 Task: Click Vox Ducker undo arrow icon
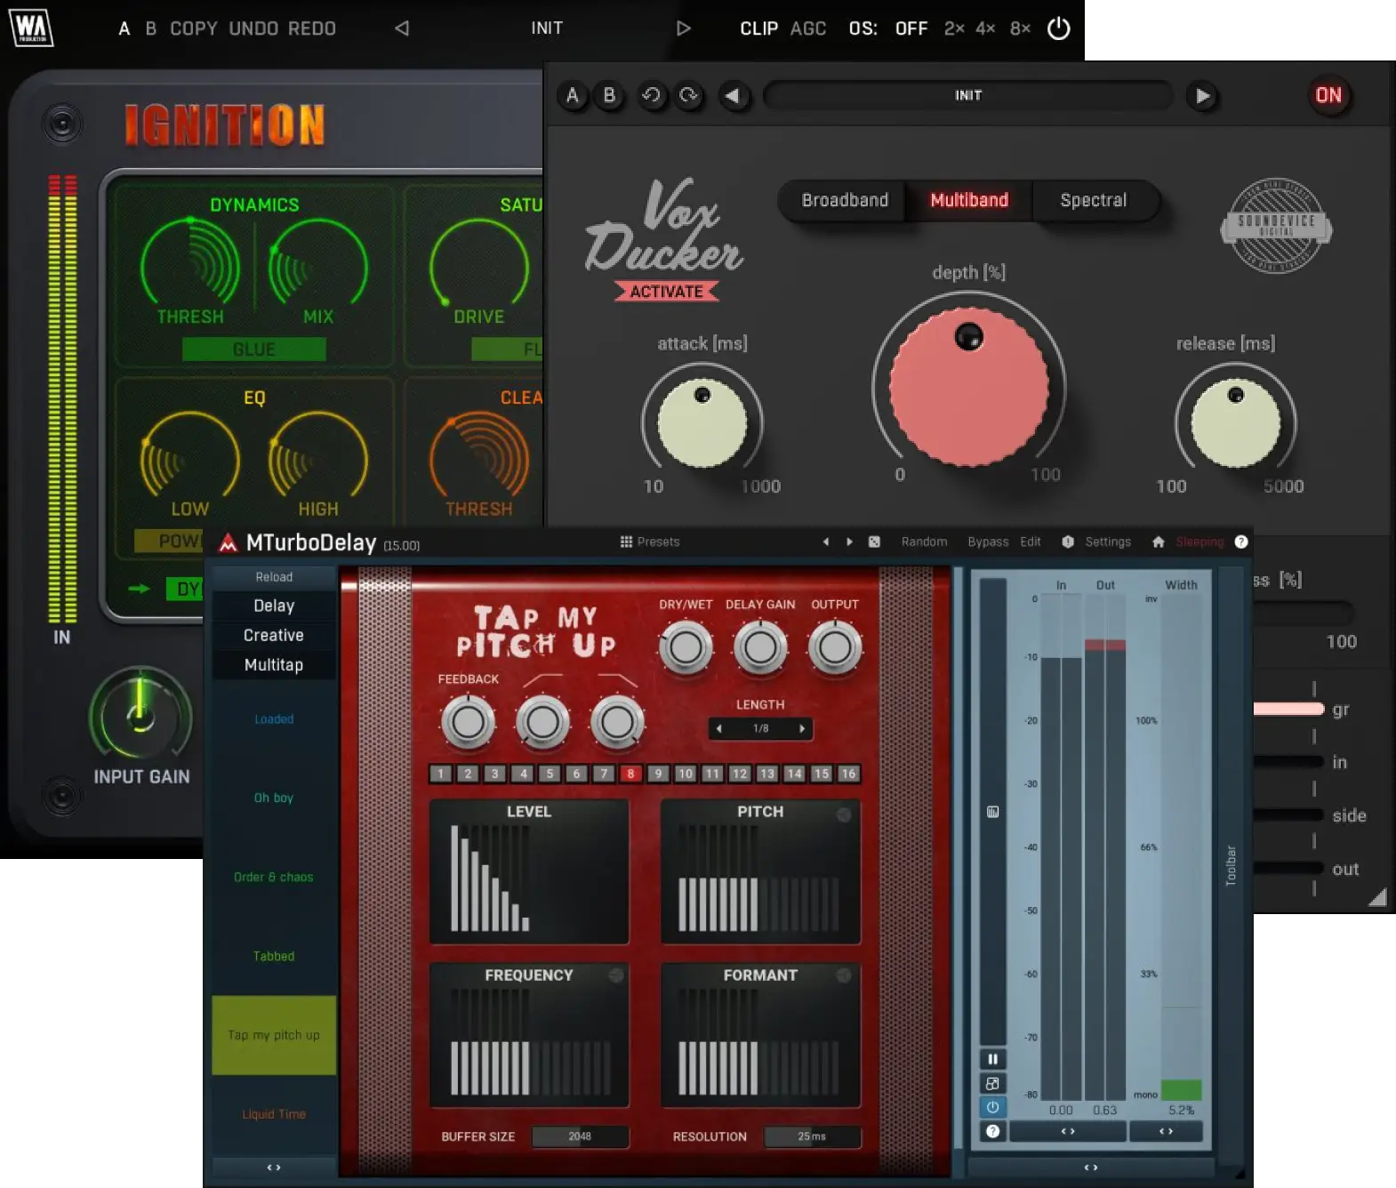click(x=652, y=95)
